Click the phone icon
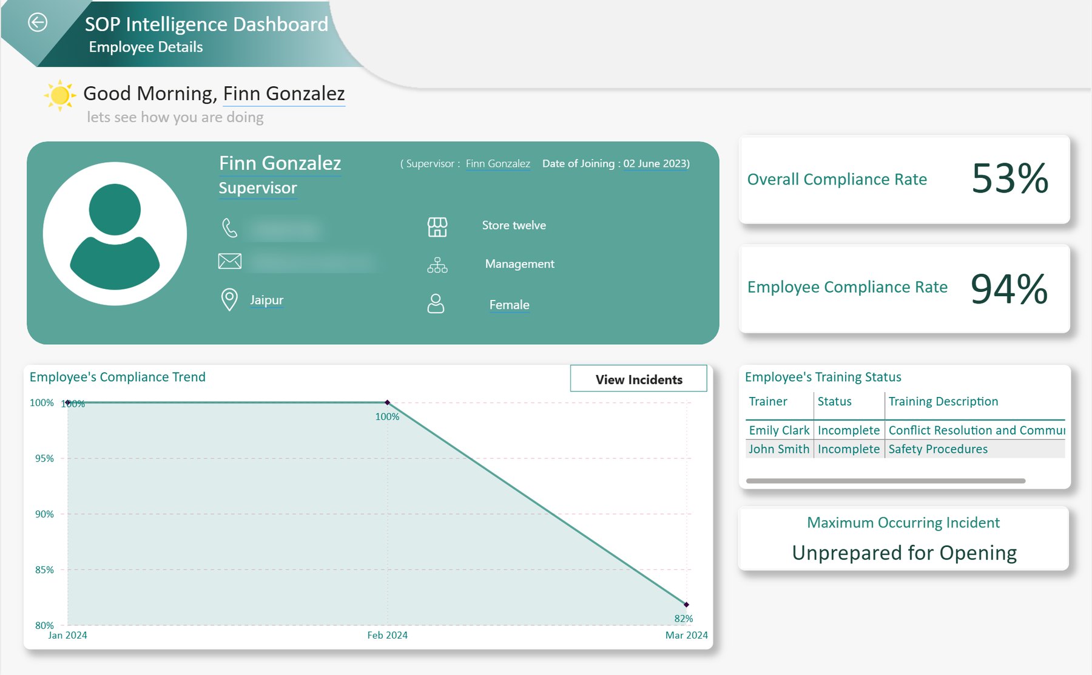Viewport: 1092px width, 675px height. pos(229,228)
